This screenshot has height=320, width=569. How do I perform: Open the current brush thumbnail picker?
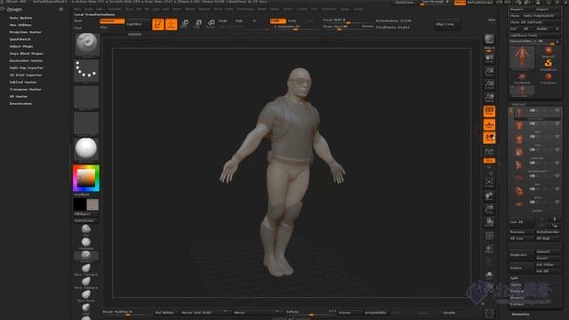pyautogui.click(x=87, y=44)
